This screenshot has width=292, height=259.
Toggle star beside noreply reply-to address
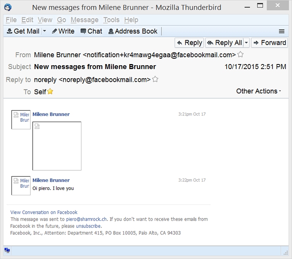155,79
